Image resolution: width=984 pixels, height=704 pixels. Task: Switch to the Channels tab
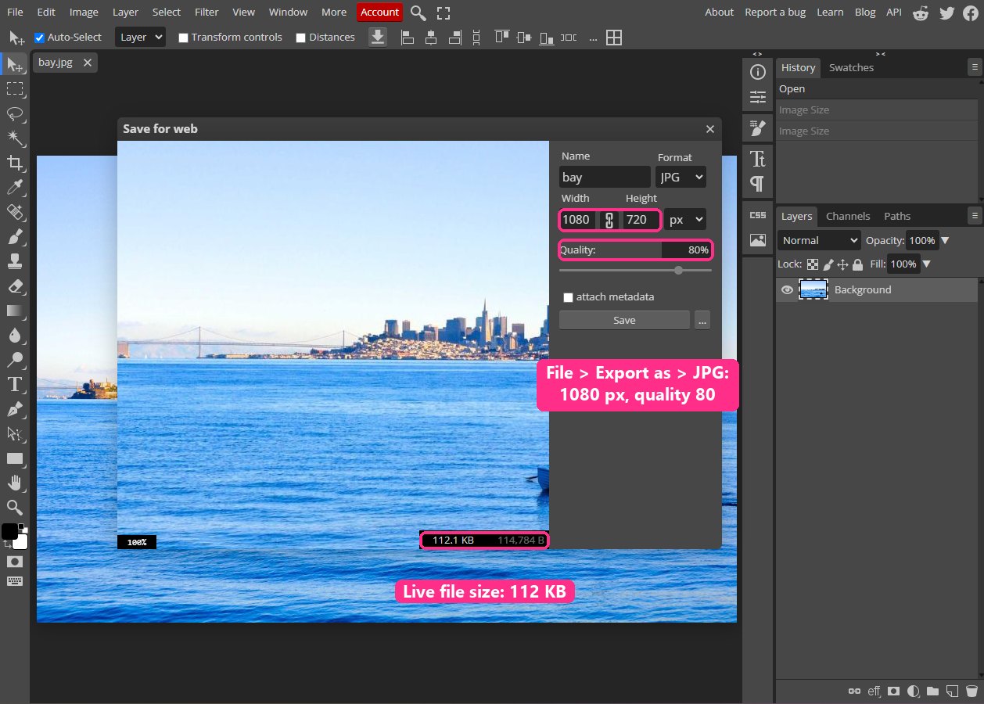(x=848, y=216)
